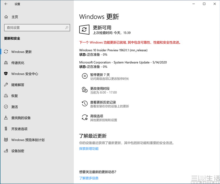Click the 设备加密 lock icon
Screen dimensions: 220x184
click(6, 151)
